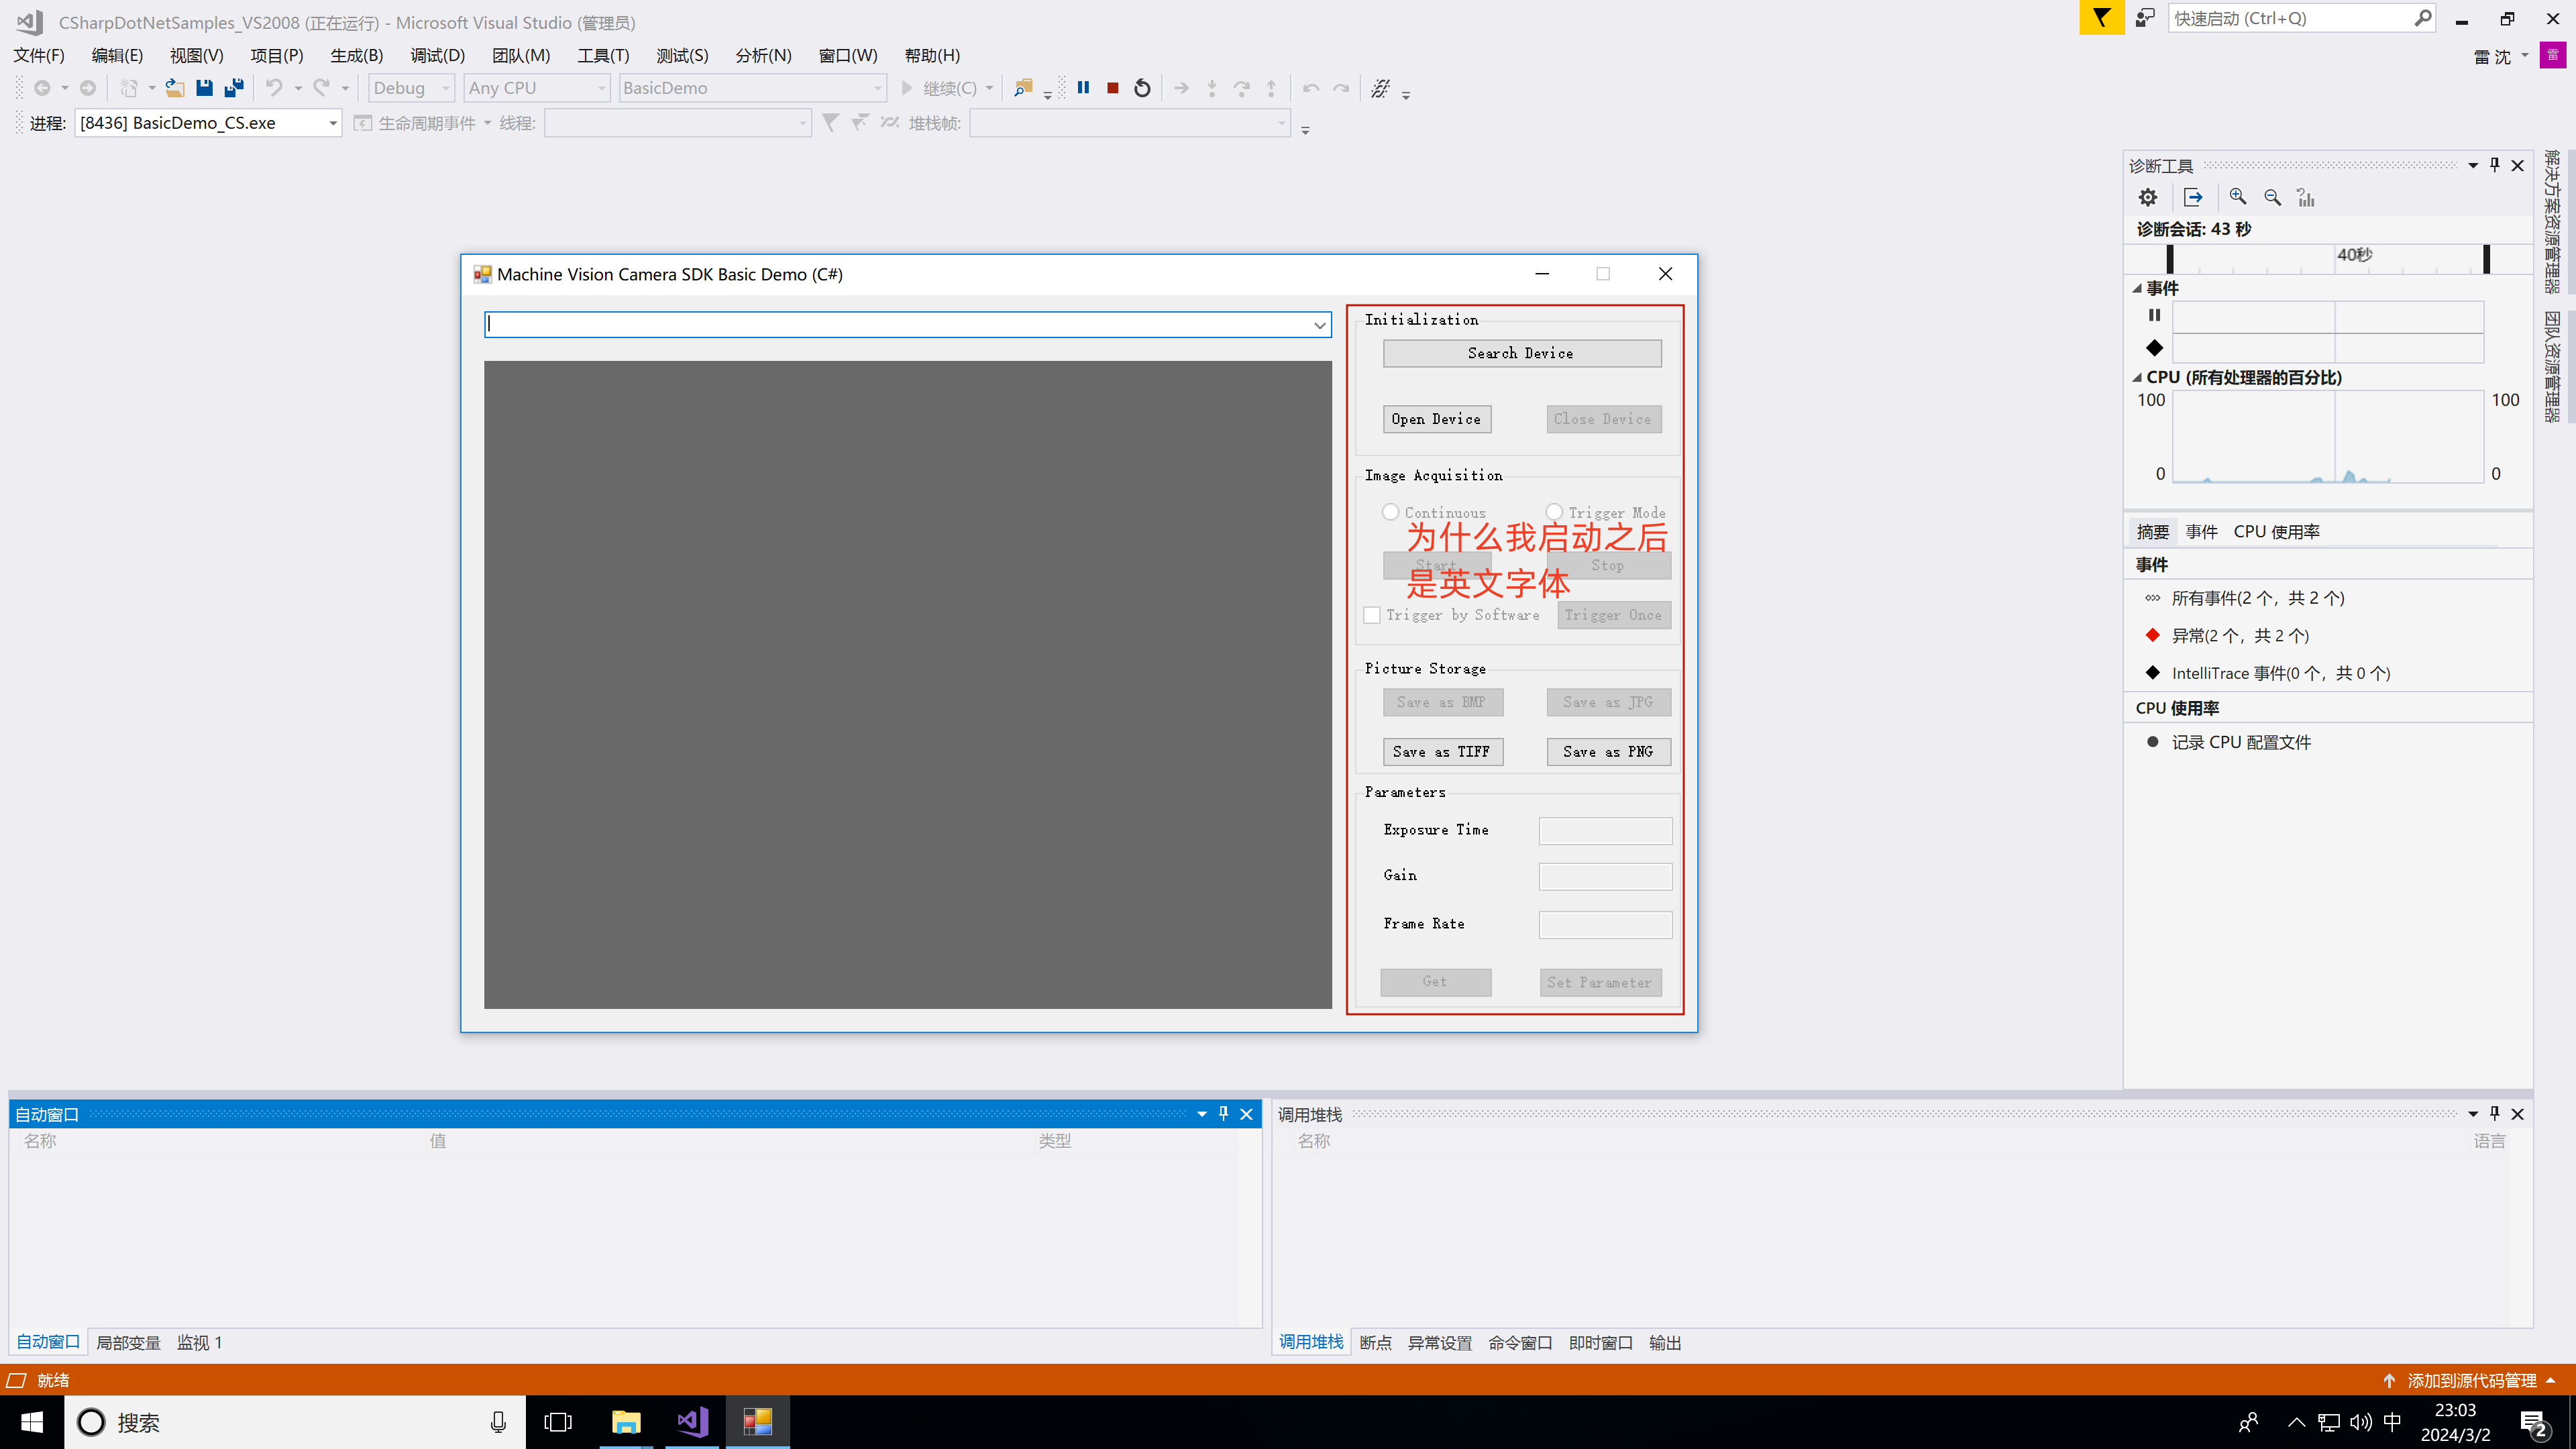This screenshot has height=1449, width=2576.
Task: Click the yellow notifications filter flag
Action: coord(2102,18)
